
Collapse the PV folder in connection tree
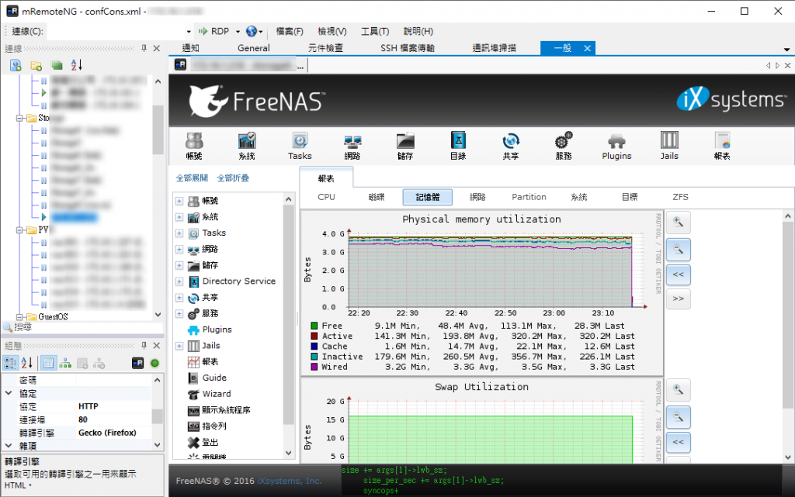19,230
